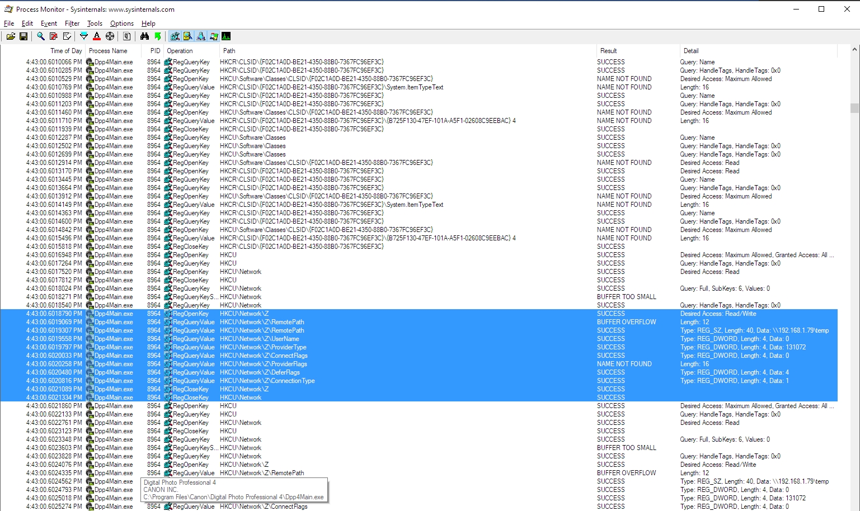Click the Jump to Object green arrow
This screenshot has height=511, width=860.
pos(158,36)
